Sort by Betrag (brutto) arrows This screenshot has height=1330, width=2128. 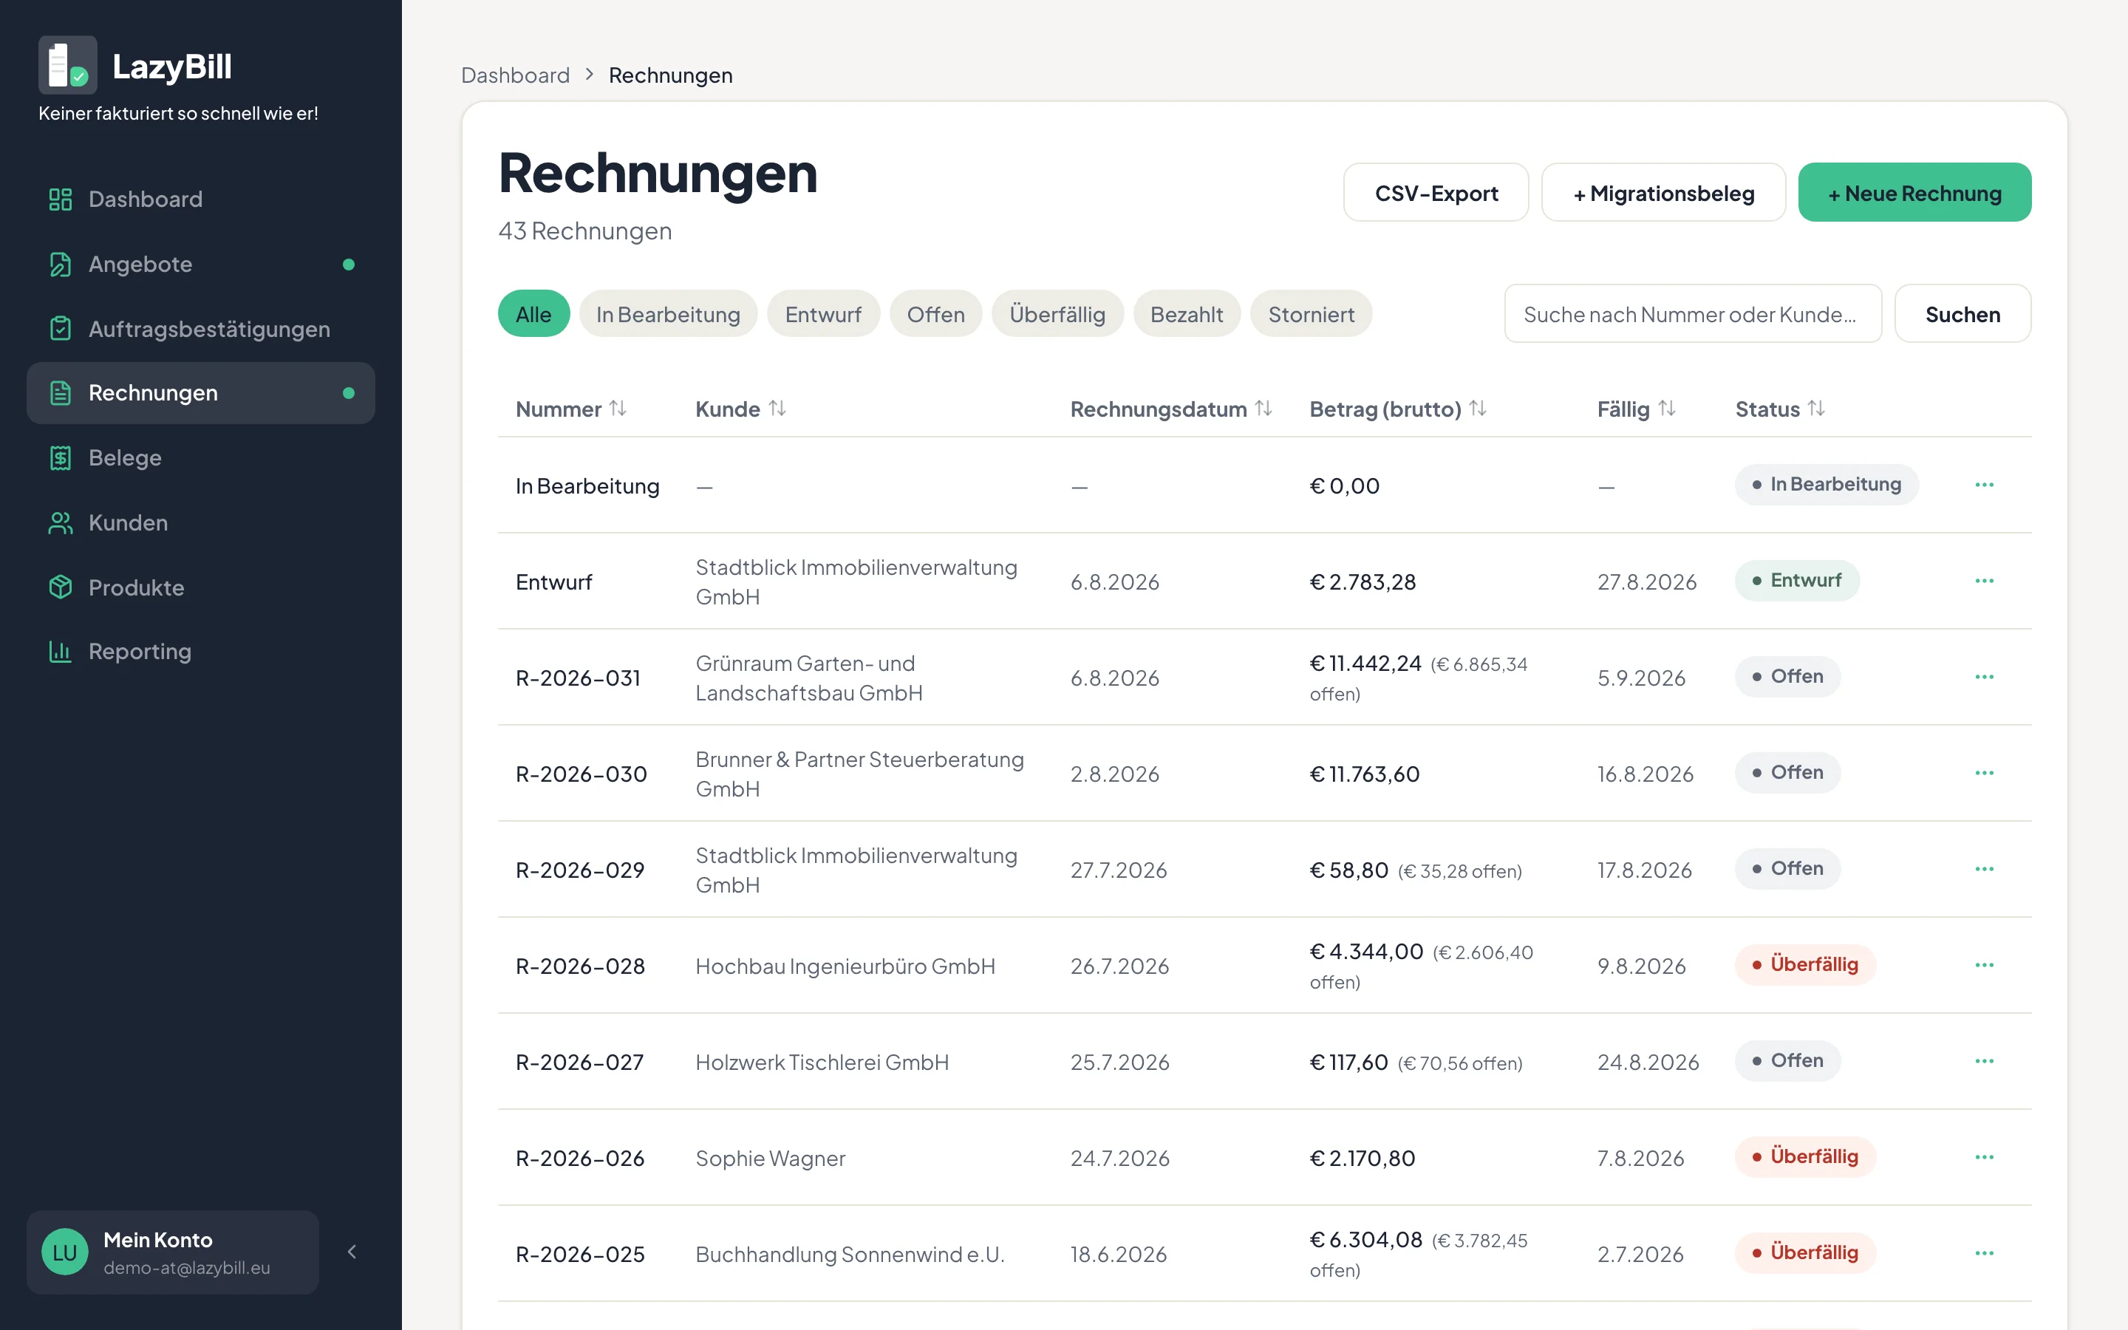tap(1479, 409)
